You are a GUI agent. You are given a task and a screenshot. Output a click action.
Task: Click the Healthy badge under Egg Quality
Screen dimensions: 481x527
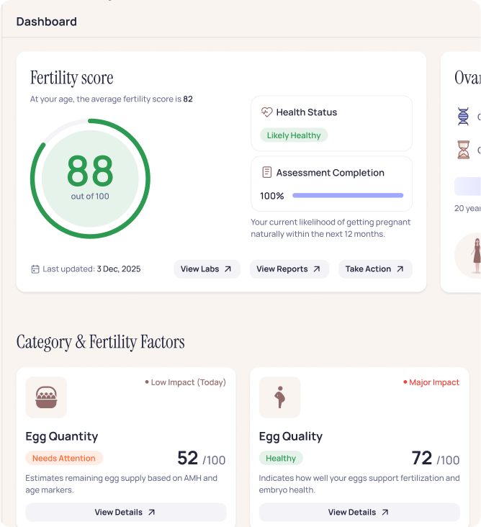point(281,458)
